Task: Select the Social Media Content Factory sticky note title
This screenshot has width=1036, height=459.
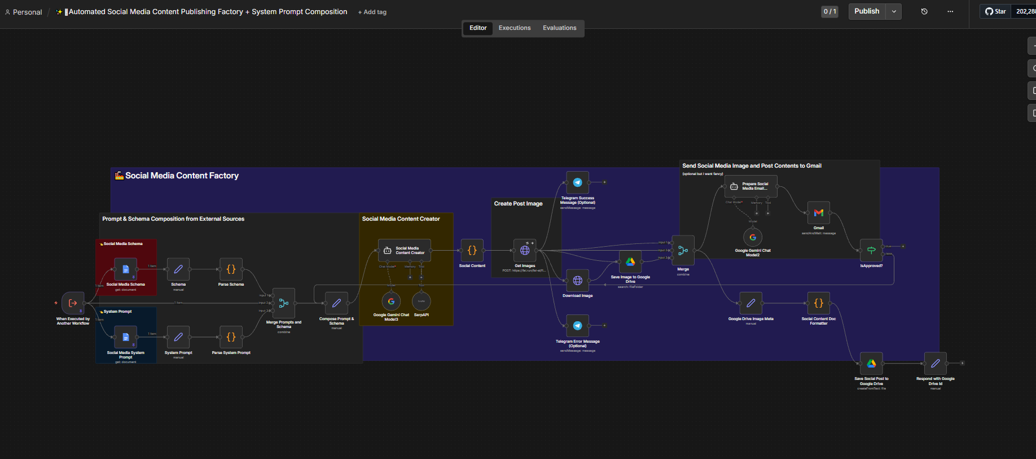Action: [177, 176]
